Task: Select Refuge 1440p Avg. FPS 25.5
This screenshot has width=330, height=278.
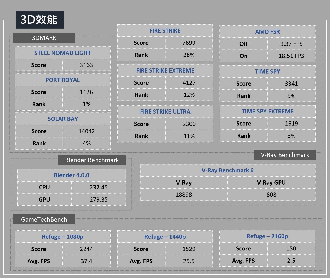Action: point(189,261)
